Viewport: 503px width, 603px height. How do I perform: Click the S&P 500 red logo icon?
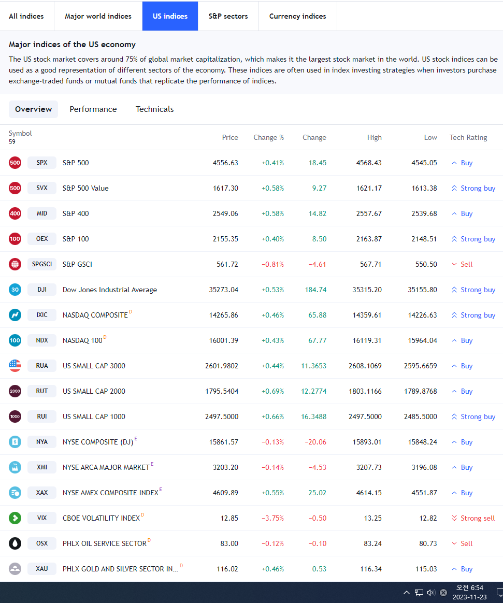[15, 163]
